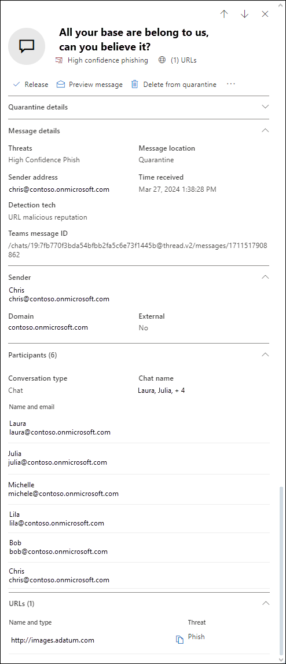The width and height of the screenshot is (286, 664).
Task: Go to next item with down arrow
Action: [x=244, y=14]
